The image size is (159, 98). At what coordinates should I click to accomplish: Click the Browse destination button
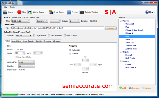111,28
